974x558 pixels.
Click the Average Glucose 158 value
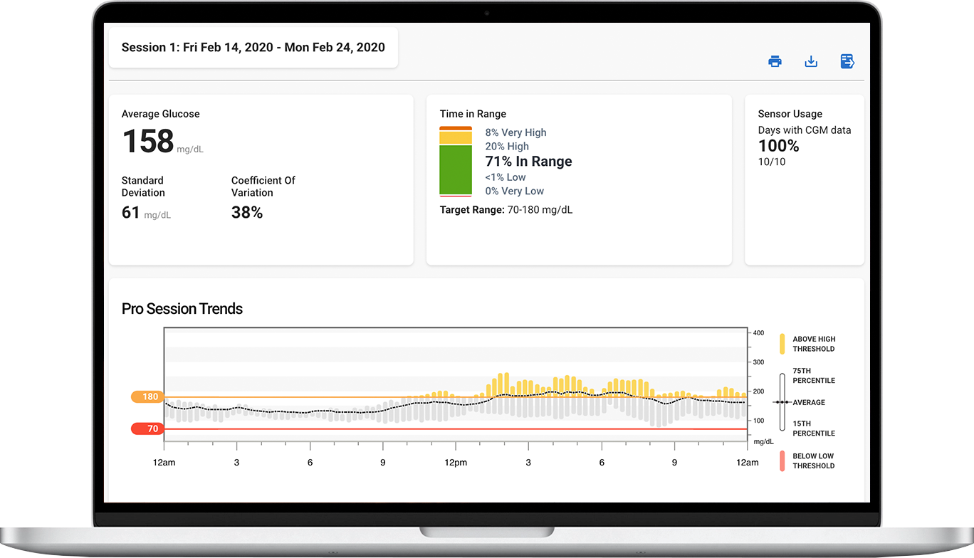[148, 142]
